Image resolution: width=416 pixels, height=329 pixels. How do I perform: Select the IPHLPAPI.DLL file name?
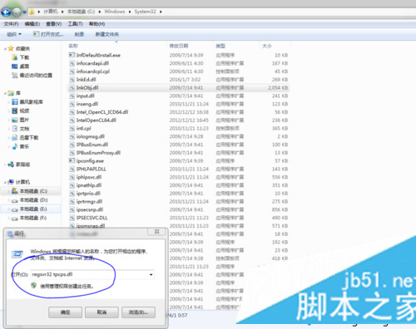[91, 169]
